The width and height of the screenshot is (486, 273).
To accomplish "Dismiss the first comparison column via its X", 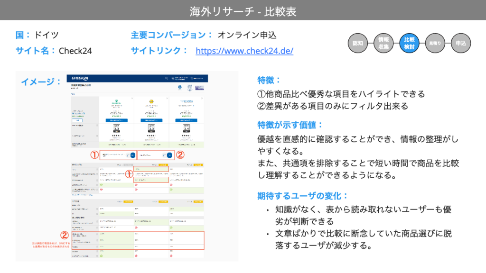I will [132, 98].
